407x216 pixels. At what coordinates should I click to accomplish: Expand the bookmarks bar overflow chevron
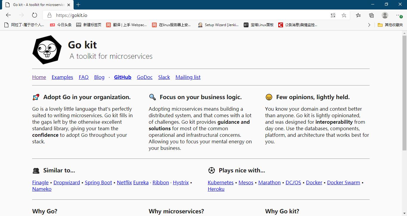(369, 25)
